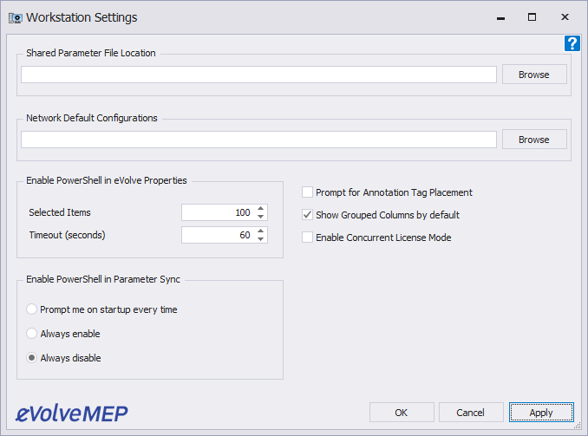Open the blue help question mark icon
This screenshot has height=436, width=588.
[572, 43]
